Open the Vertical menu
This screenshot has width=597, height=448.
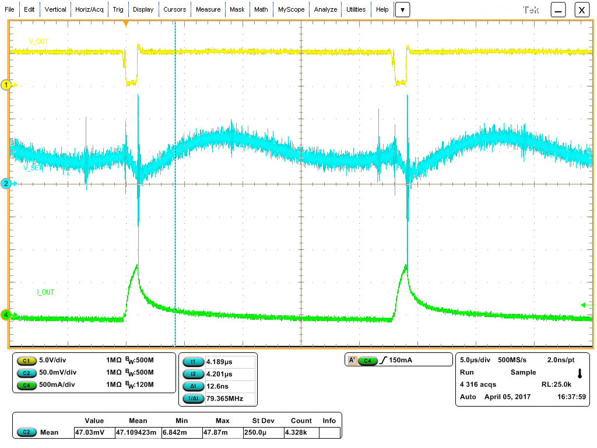pos(55,9)
